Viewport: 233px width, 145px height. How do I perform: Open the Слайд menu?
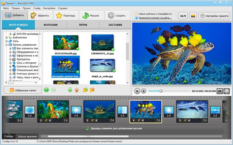37,8
